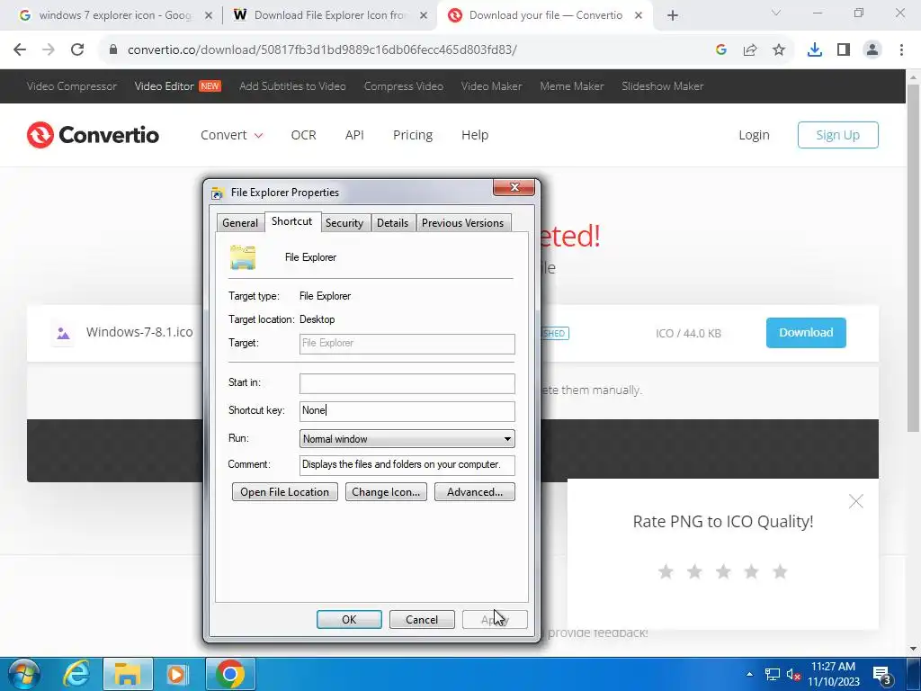Expand the Run Normal window dropdown
The width and height of the screenshot is (921, 691).
click(x=407, y=439)
